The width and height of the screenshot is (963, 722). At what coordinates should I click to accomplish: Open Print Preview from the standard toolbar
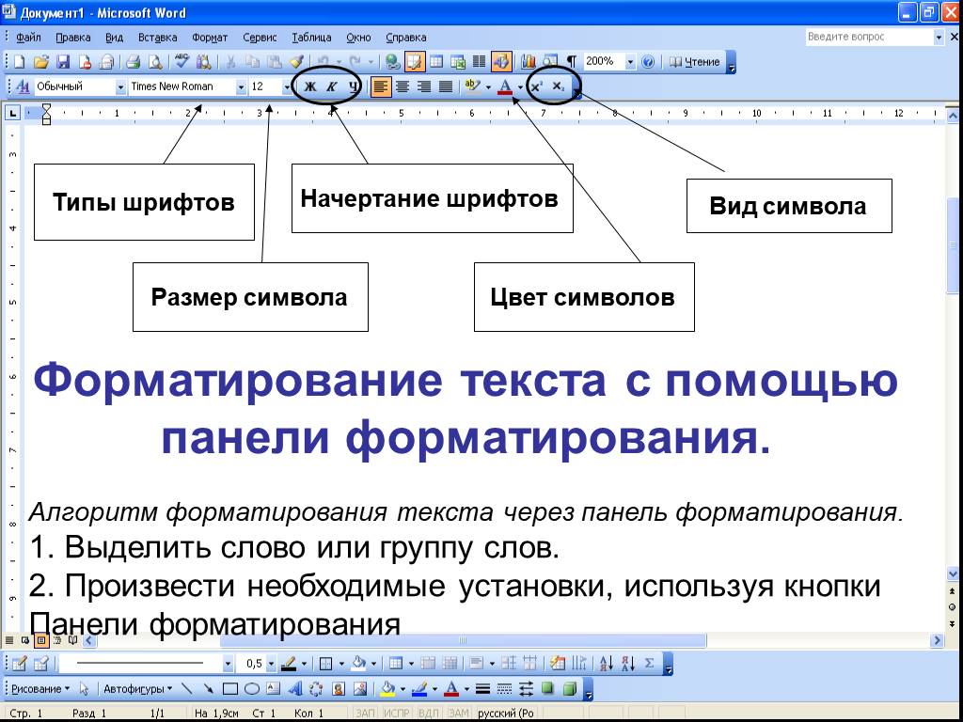pos(155,61)
